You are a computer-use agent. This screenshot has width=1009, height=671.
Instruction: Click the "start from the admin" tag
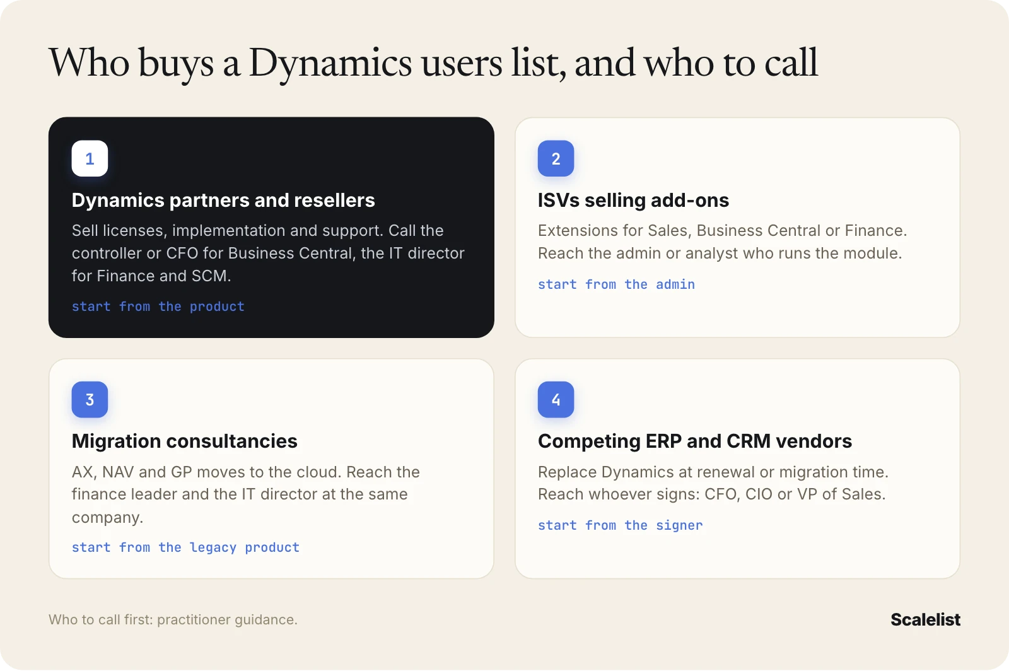click(x=616, y=284)
